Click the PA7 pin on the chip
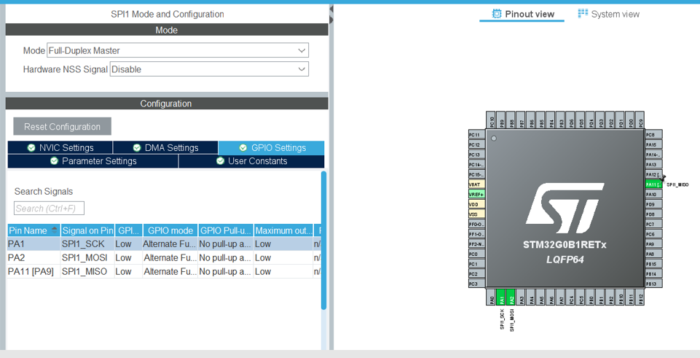This screenshot has height=358, width=700. 562,297
